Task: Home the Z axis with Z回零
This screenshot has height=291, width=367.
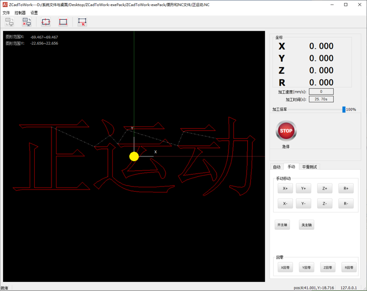Action: tap(328, 268)
